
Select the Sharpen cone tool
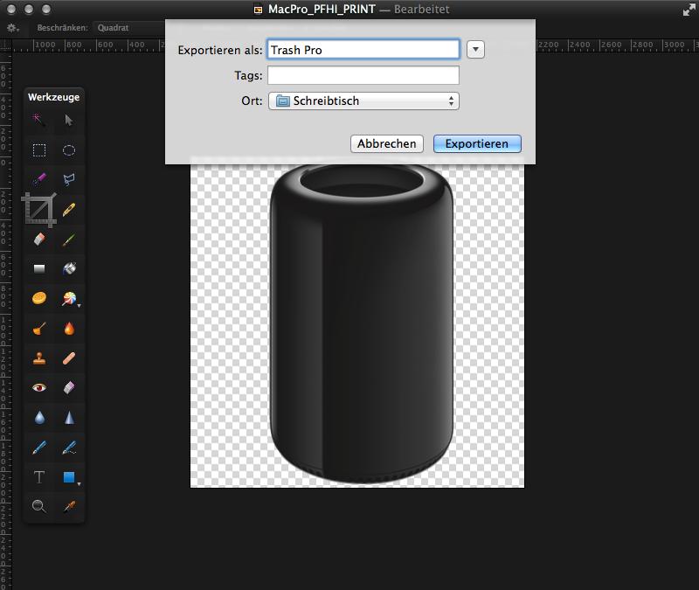click(69, 418)
